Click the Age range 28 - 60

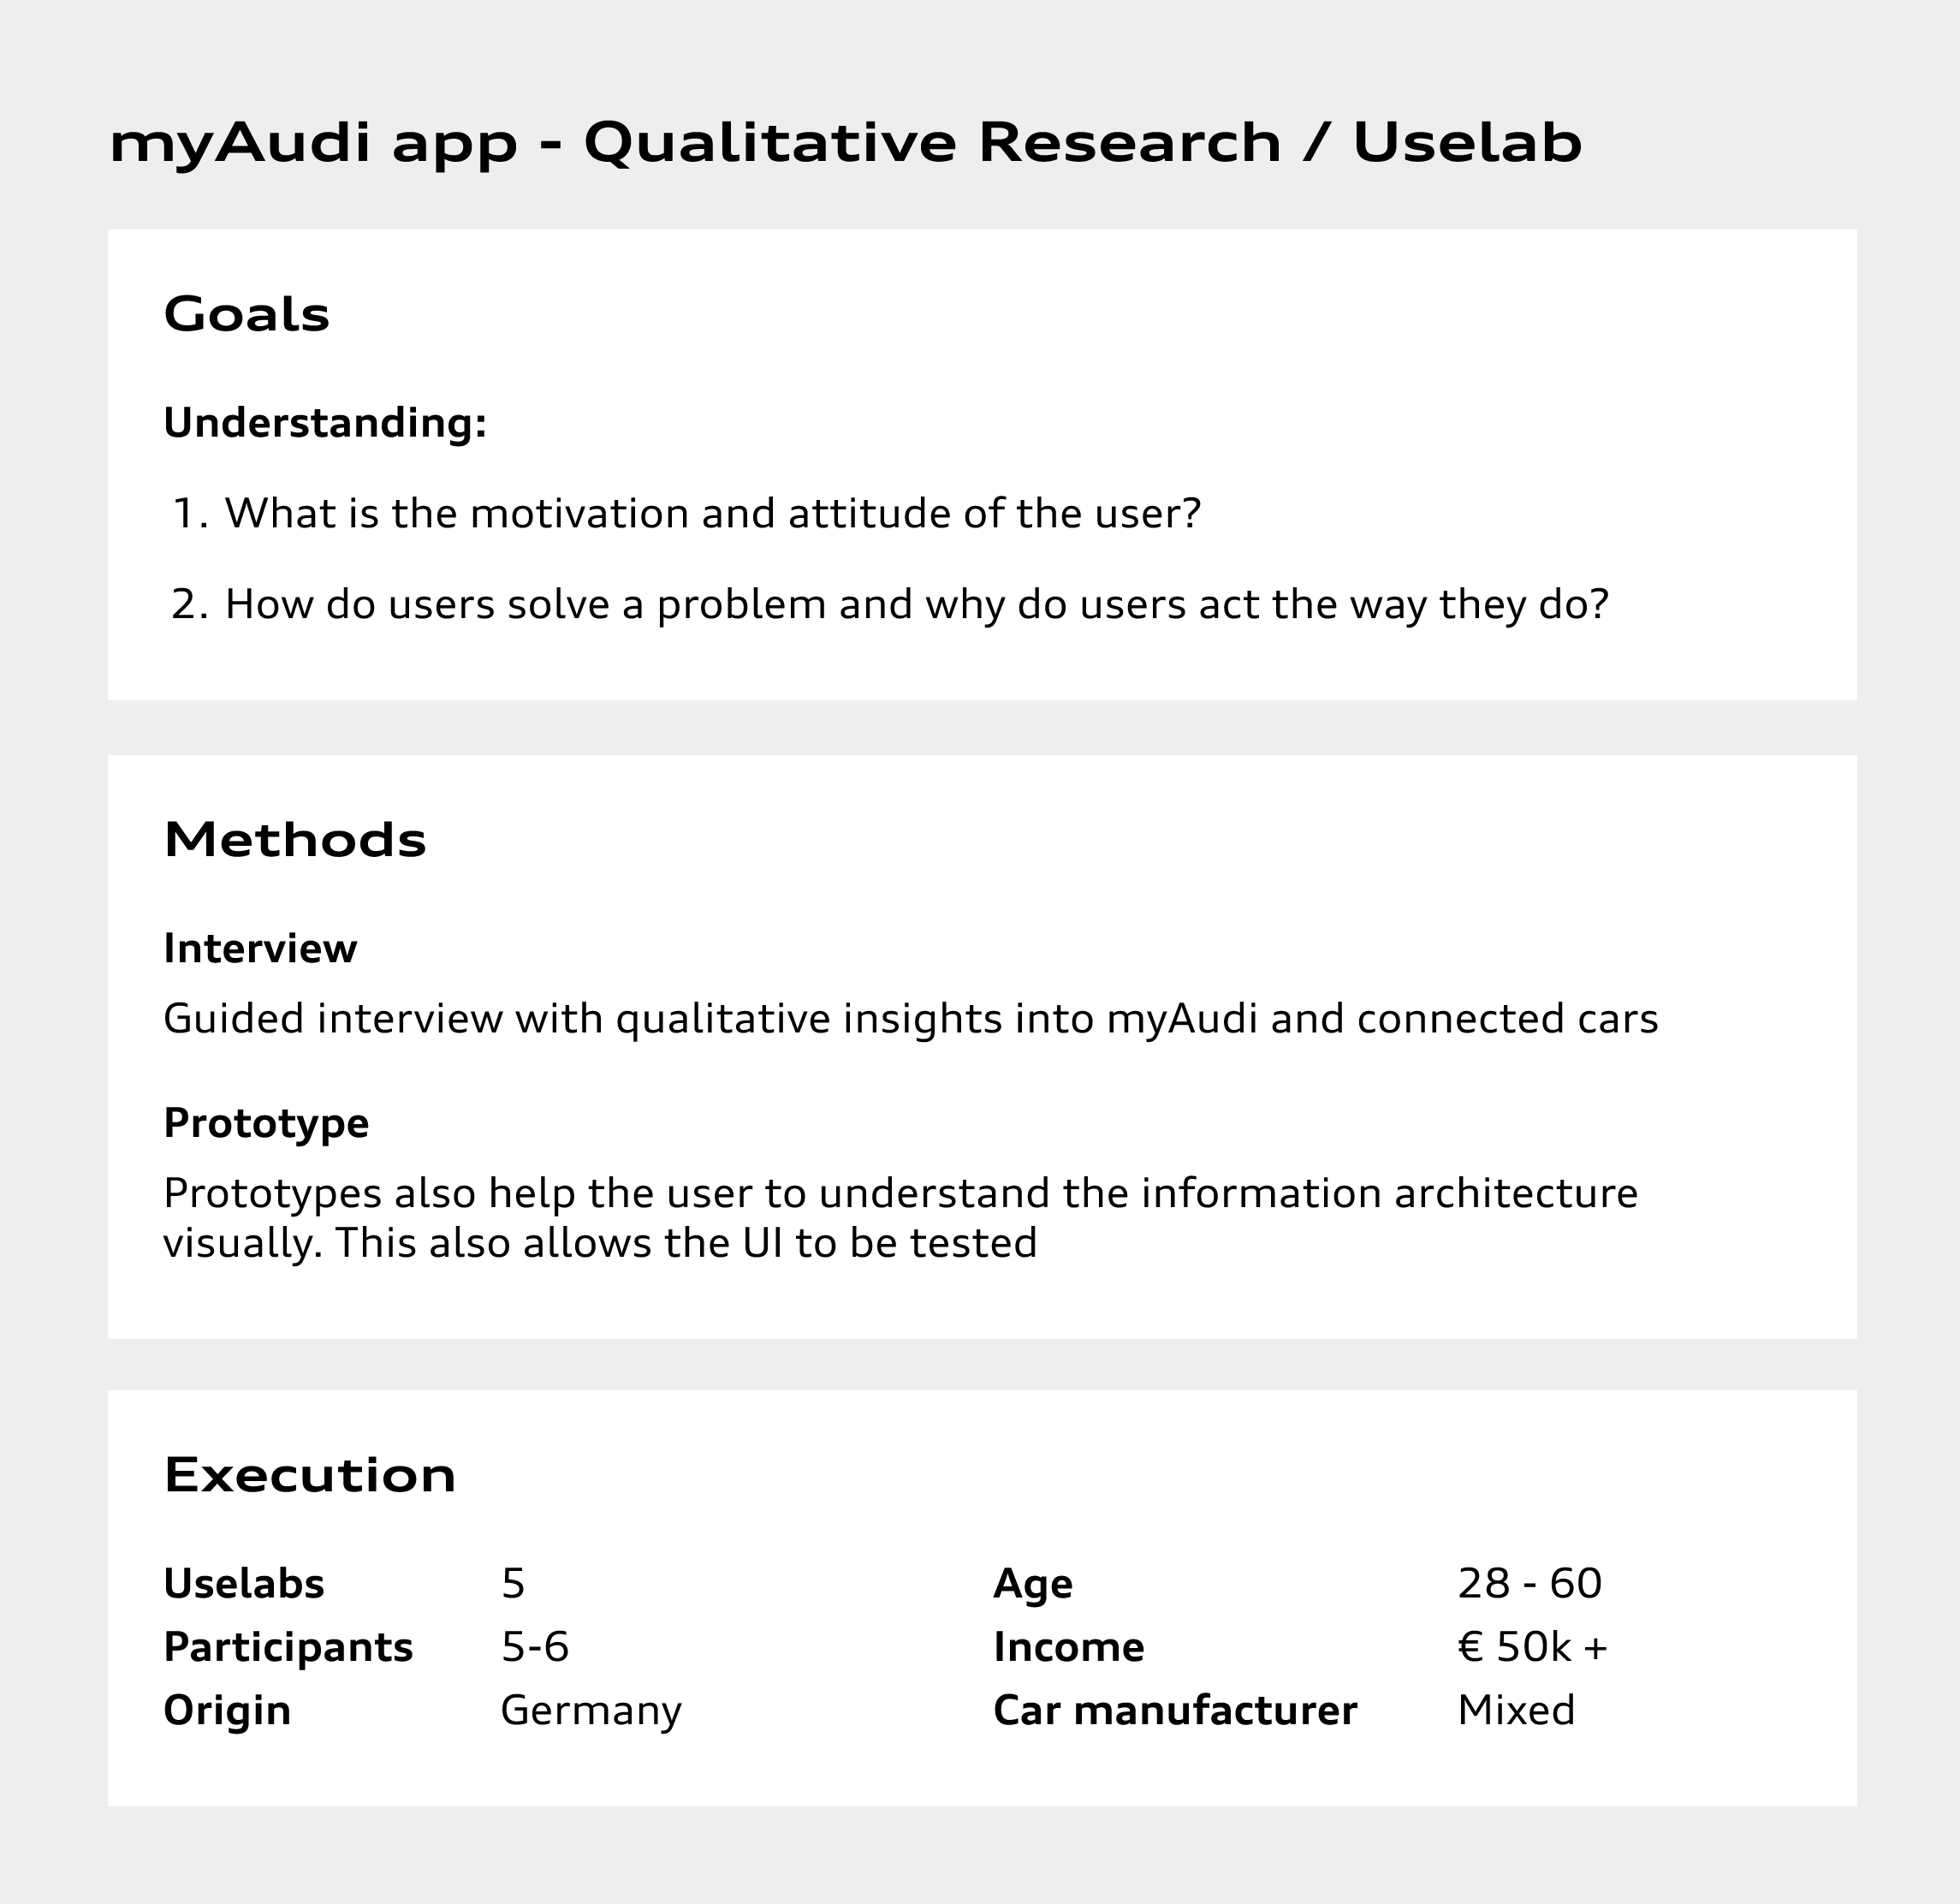pyautogui.click(x=1530, y=1584)
